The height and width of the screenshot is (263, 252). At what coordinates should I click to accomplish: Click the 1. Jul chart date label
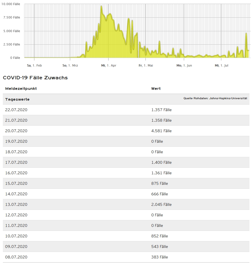(x=221, y=65)
